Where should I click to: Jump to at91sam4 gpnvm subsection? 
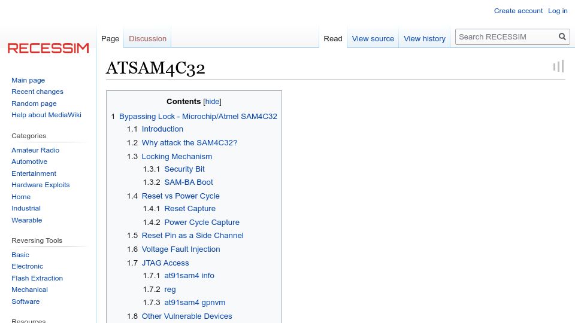click(195, 303)
